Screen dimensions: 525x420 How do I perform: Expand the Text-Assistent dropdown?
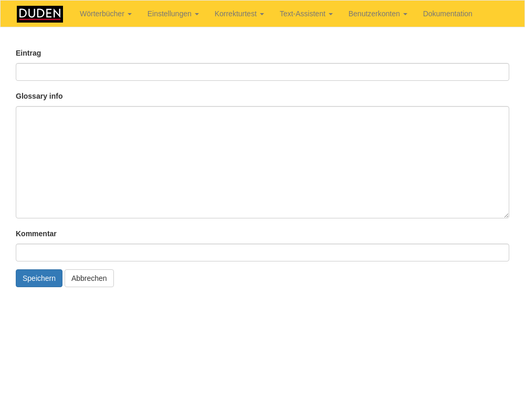click(x=306, y=14)
